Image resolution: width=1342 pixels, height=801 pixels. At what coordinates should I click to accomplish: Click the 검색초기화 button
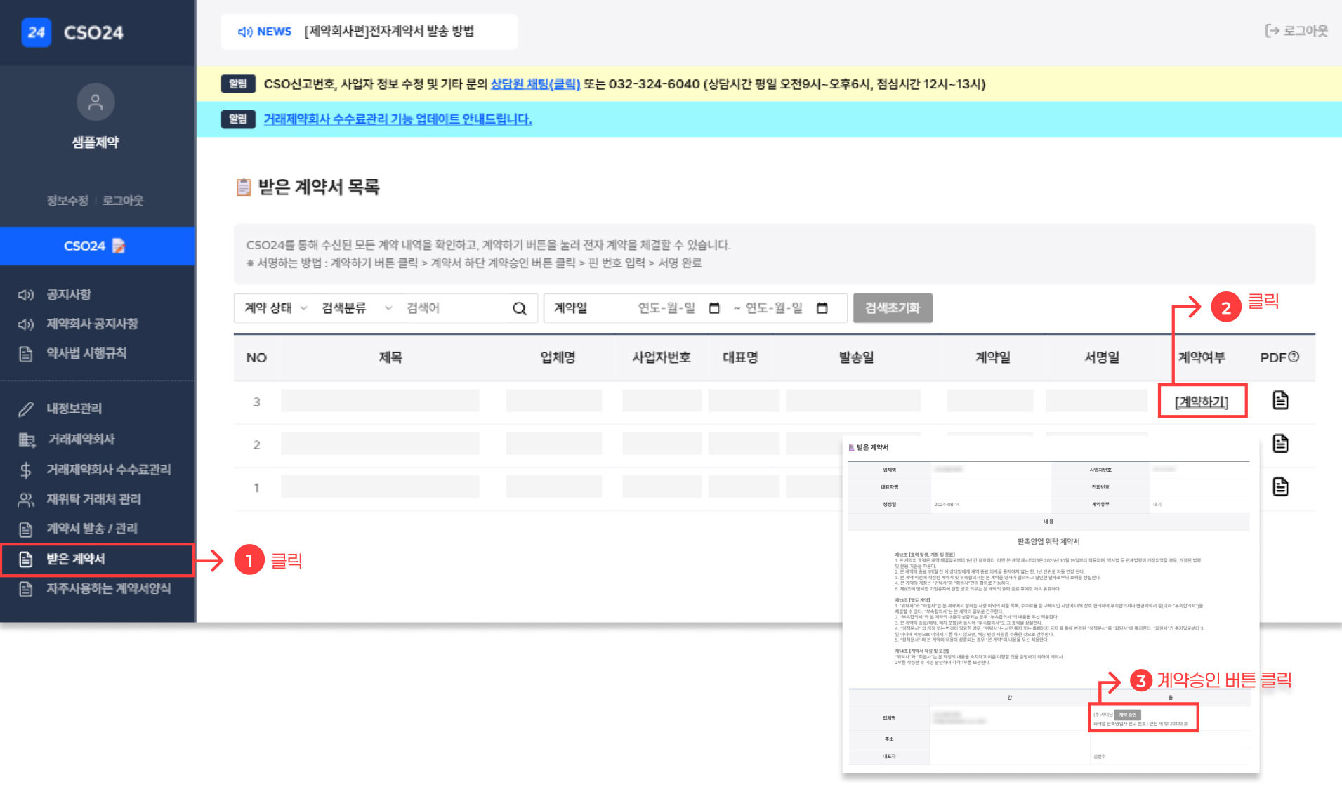893,308
